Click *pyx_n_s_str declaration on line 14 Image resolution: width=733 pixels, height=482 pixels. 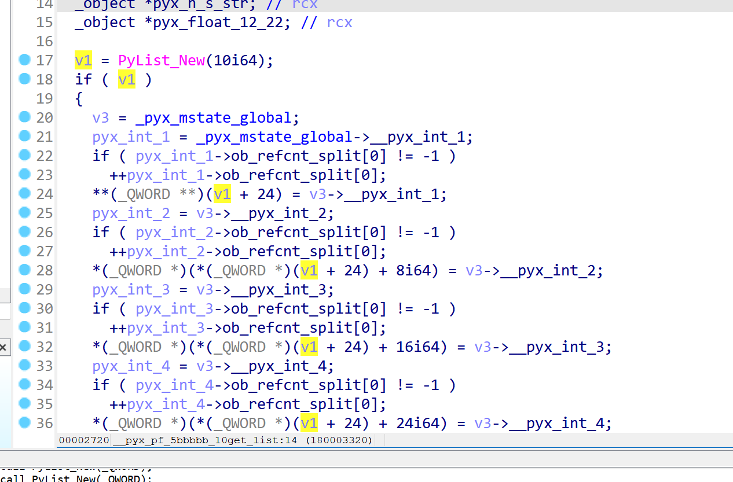pos(196,5)
